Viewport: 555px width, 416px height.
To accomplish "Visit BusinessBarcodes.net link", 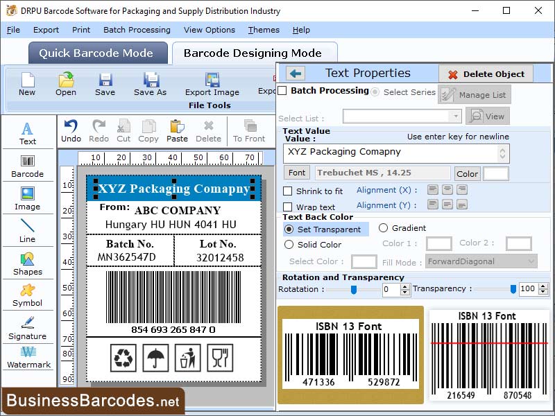I will point(94,401).
